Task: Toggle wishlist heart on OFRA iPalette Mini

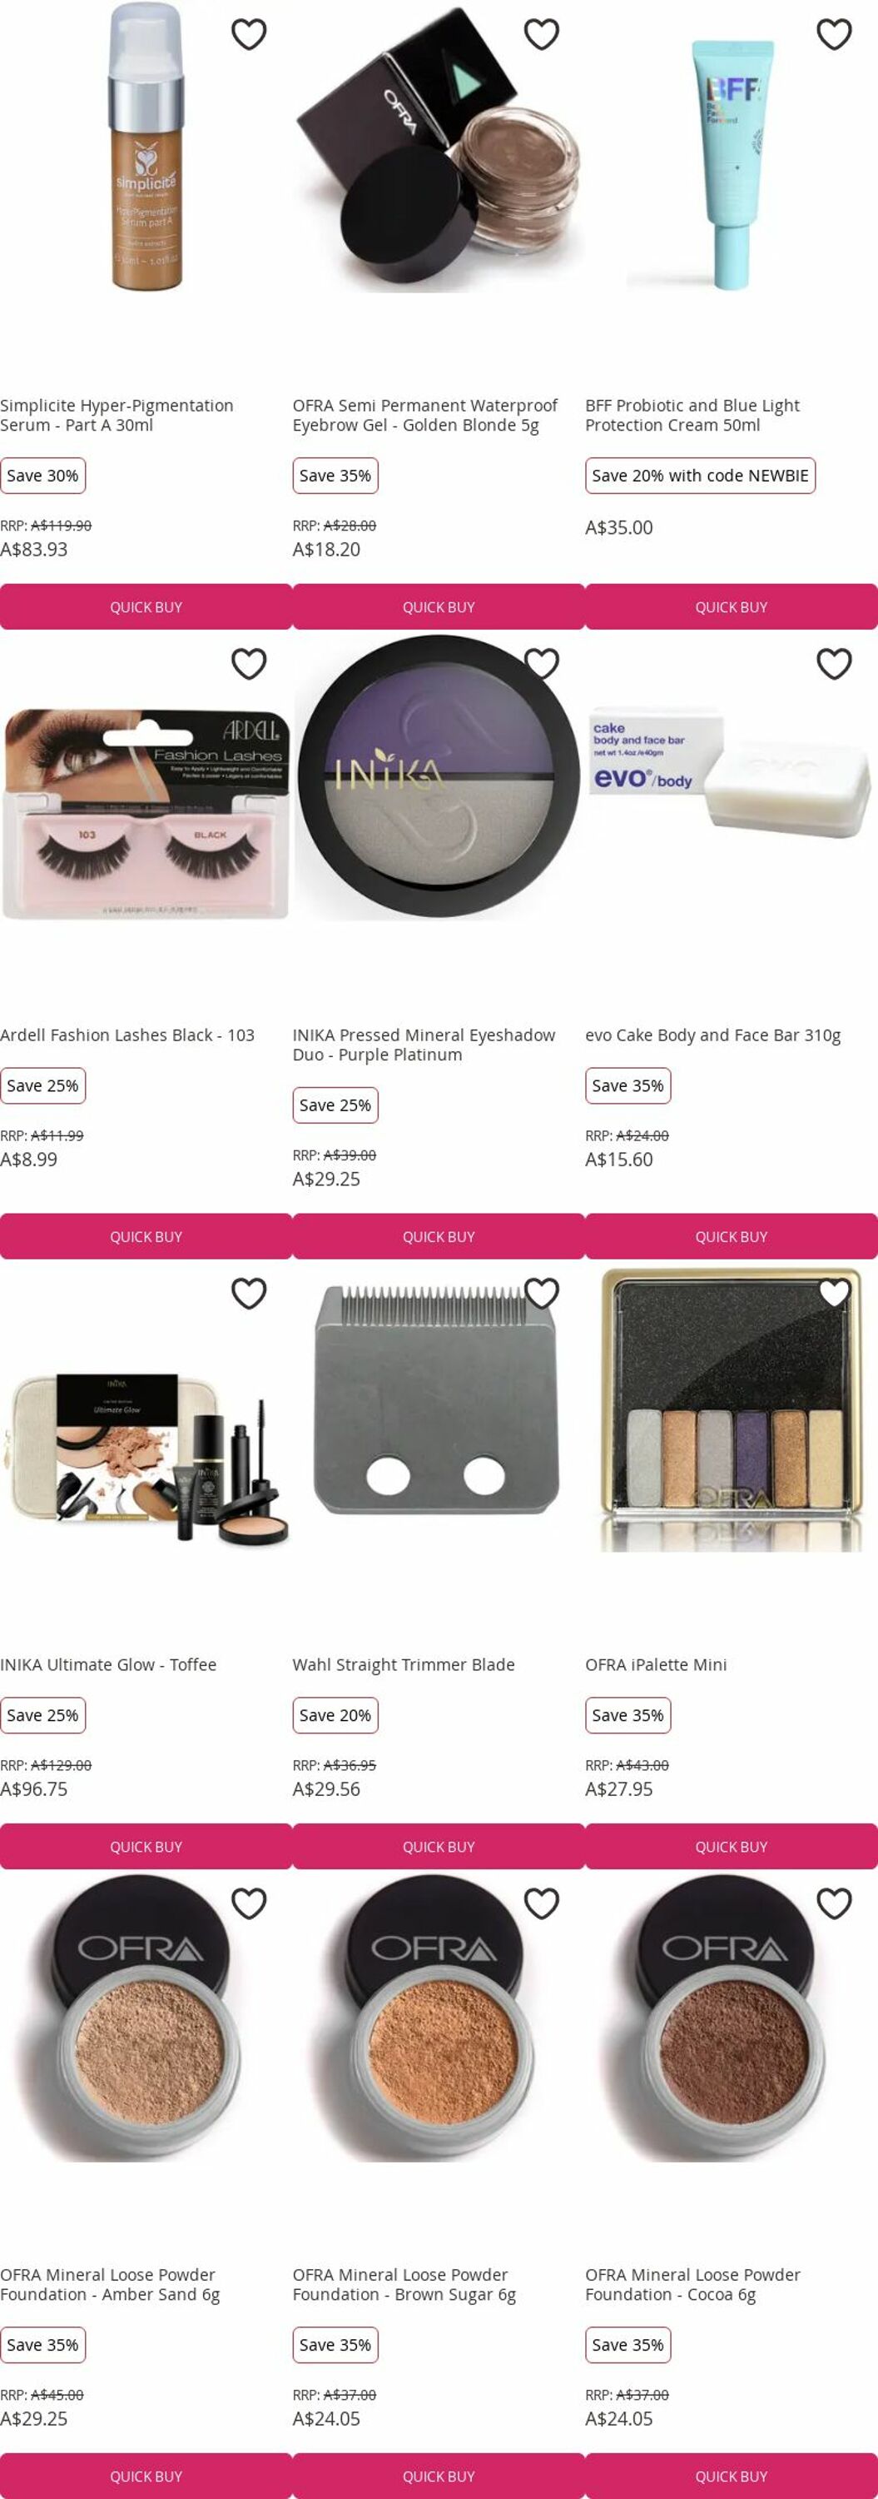Action: click(x=835, y=1293)
